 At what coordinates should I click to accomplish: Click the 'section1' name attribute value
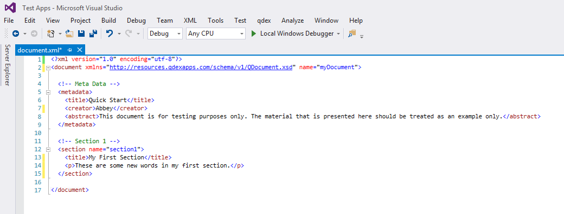coord(124,149)
